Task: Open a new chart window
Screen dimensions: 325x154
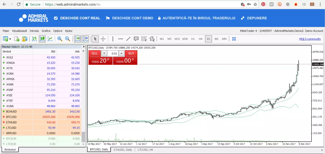Action: 5,39
